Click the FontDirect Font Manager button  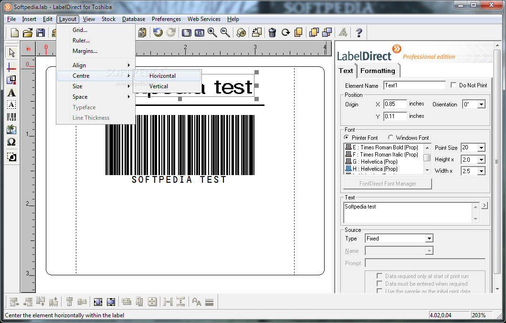[x=388, y=184]
